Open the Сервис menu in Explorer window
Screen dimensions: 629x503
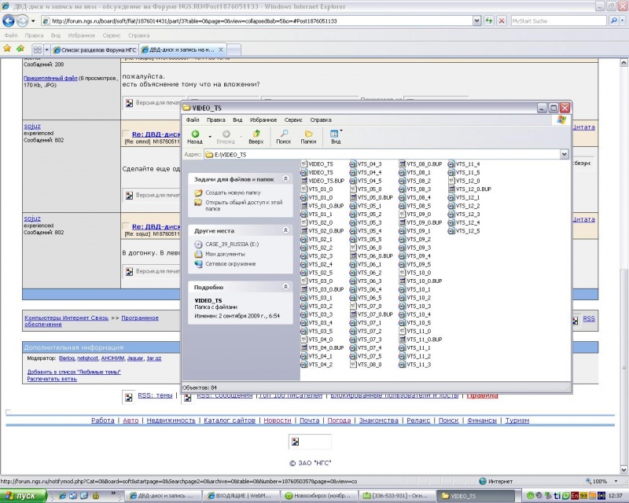[292, 120]
